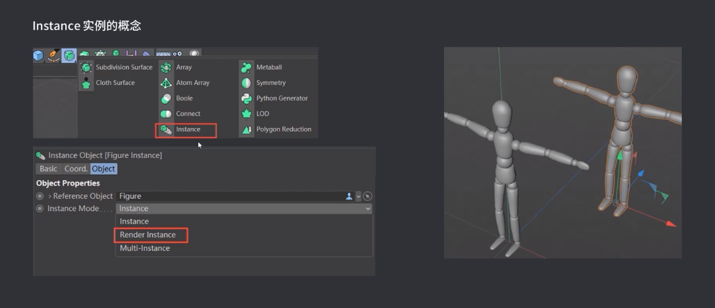This screenshot has height=308, width=715.
Task: Switch to the Basic tab
Action: click(48, 169)
